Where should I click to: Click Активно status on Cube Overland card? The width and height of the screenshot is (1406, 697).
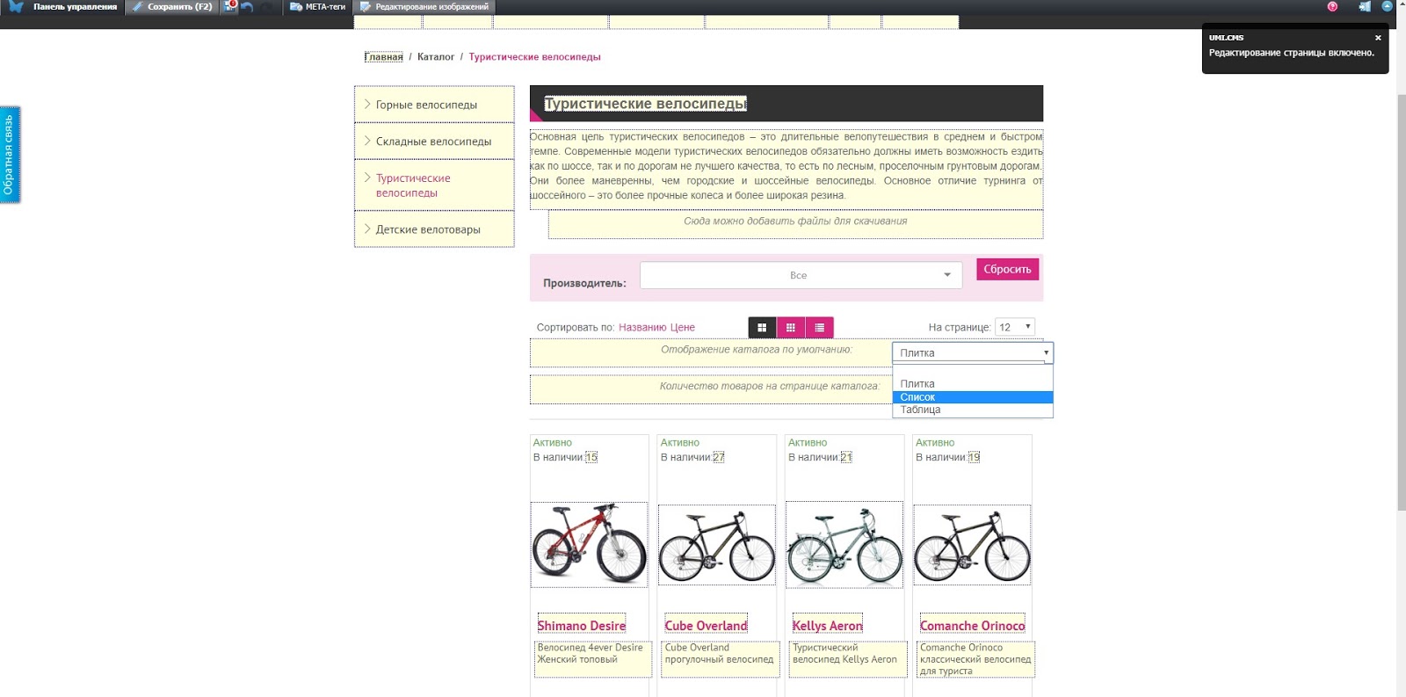pos(680,443)
